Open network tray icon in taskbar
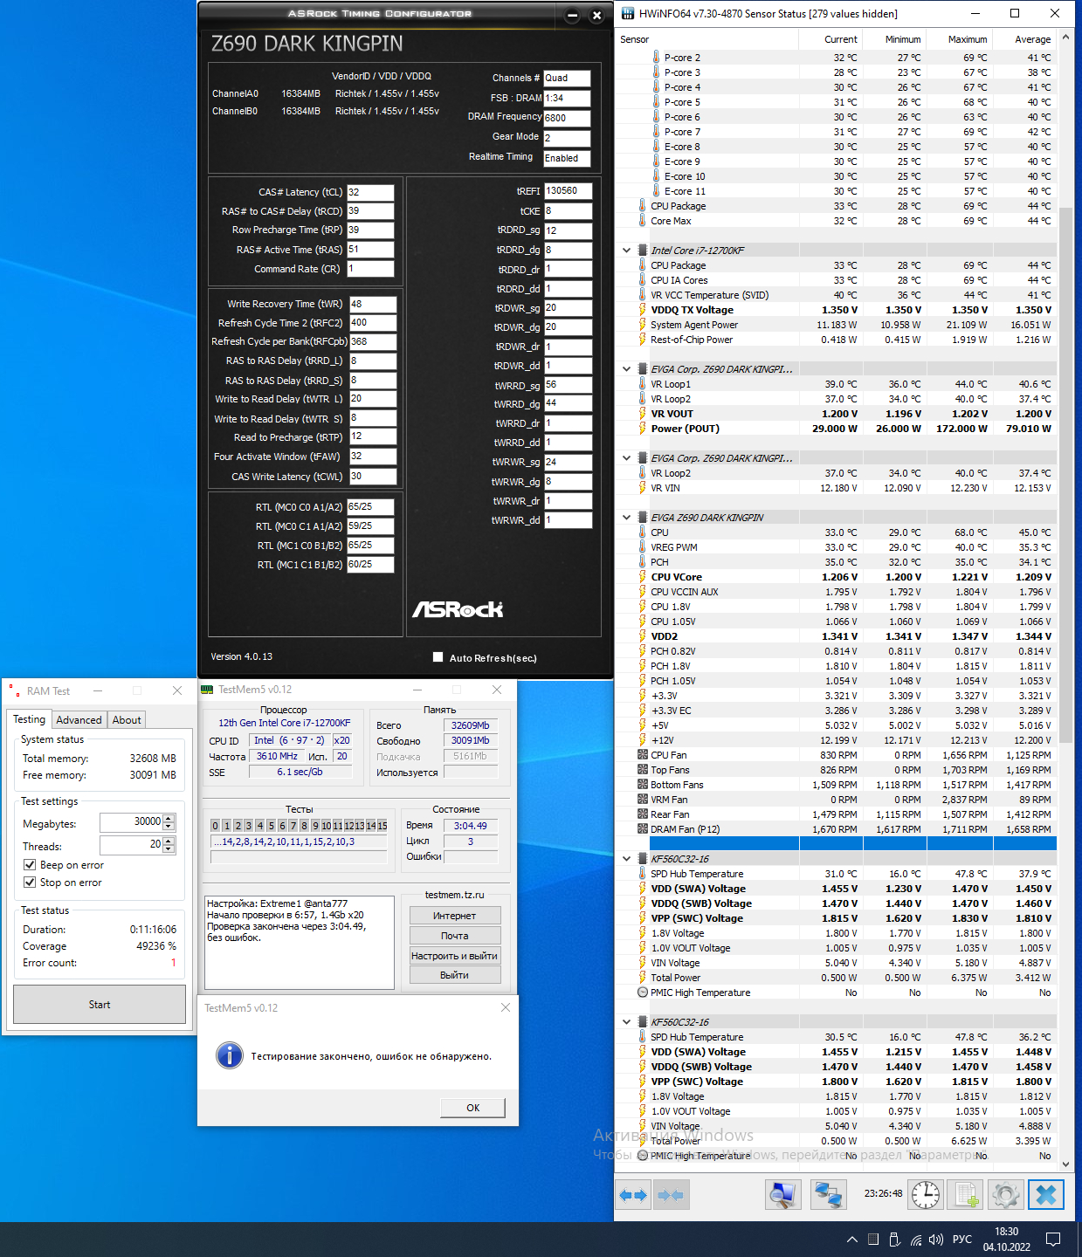Viewport: 1082px width, 1257px height. pos(916,1240)
